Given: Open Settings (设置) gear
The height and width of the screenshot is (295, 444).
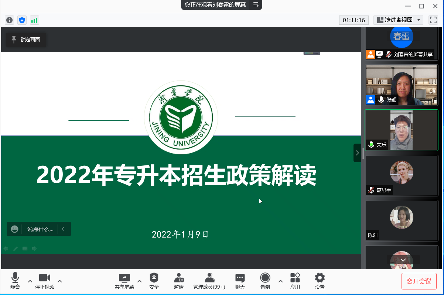Looking at the screenshot, I should point(320,281).
